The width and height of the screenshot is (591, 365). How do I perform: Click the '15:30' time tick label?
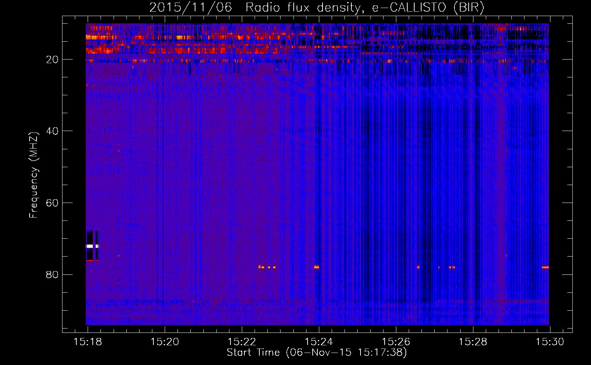coord(550,342)
